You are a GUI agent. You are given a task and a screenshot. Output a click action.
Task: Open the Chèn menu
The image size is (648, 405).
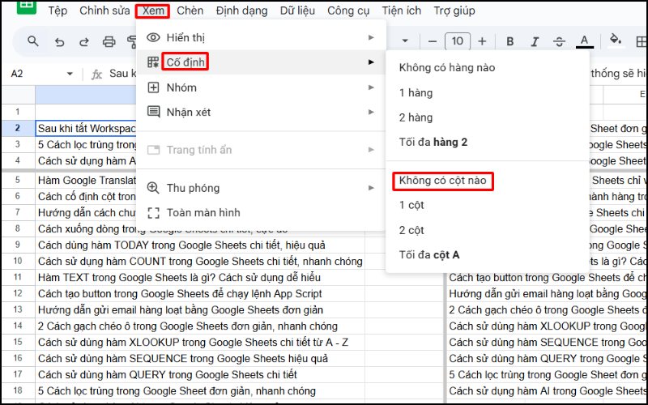(x=190, y=11)
